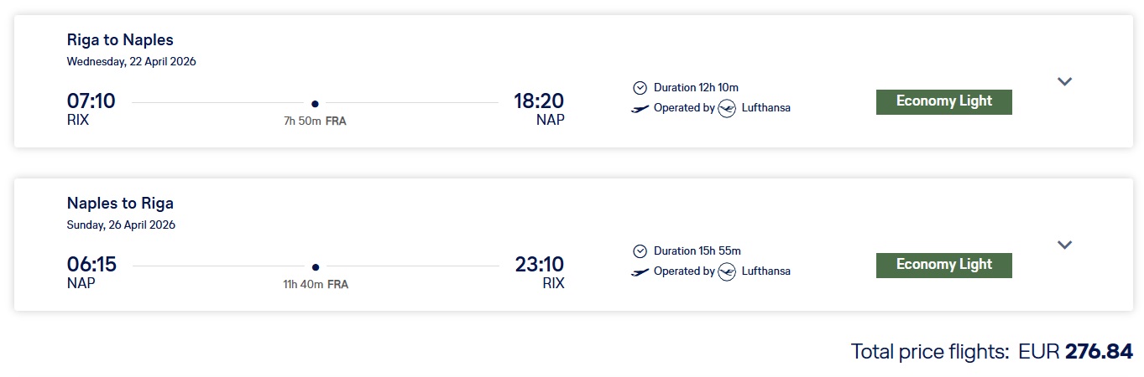Screen dimensions: 1144x377
Task: Expand the Riga to Naples flight details chevron
Action: click(x=1064, y=81)
